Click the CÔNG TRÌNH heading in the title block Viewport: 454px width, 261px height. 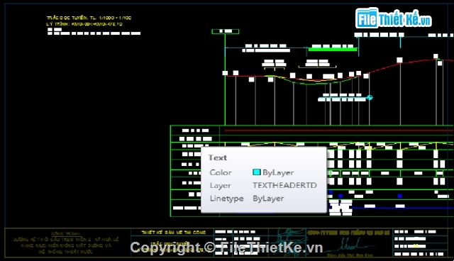[65, 233]
